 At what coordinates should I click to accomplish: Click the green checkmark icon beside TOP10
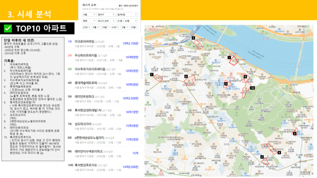pyautogui.click(x=8, y=29)
